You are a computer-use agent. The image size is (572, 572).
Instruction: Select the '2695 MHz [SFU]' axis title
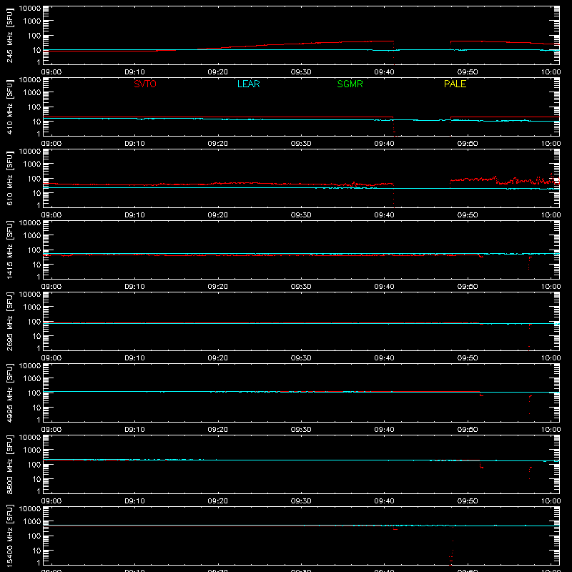[10, 321]
